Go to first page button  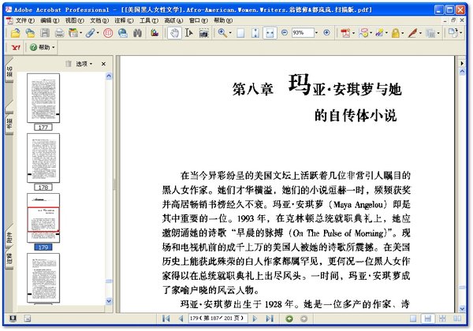(x=166, y=318)
